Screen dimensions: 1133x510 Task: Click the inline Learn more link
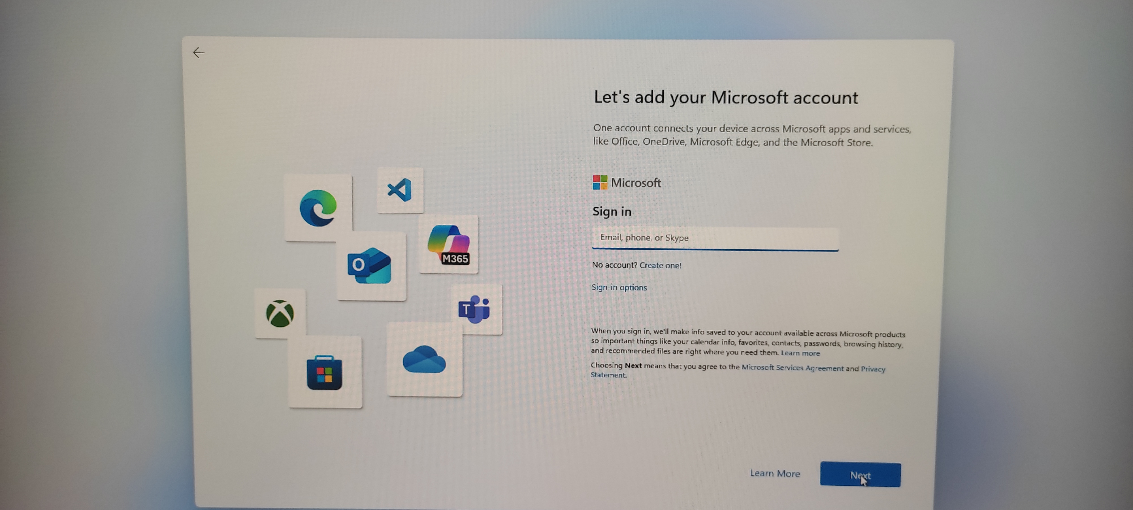(800, 353)
